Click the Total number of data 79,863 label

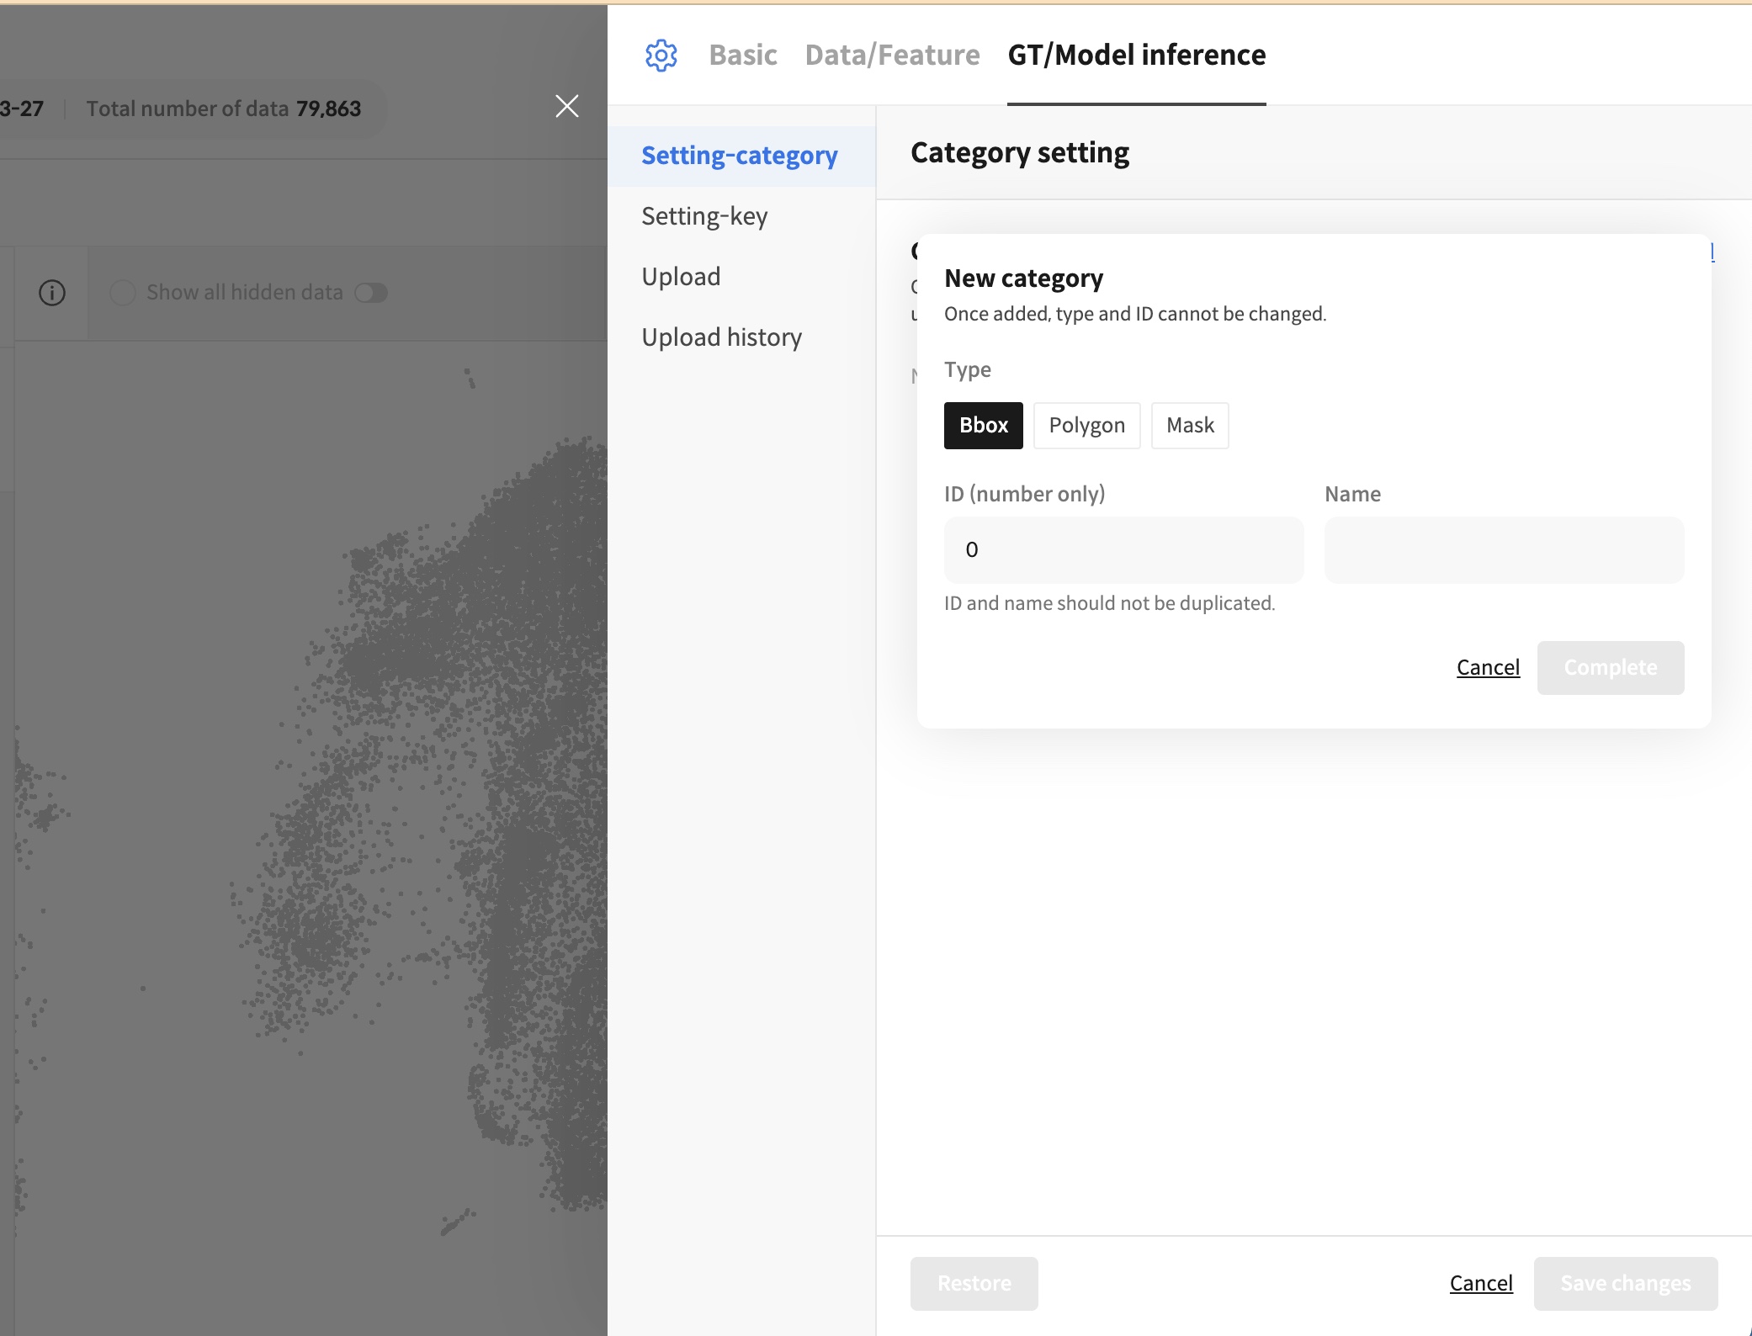click(224, 109)
